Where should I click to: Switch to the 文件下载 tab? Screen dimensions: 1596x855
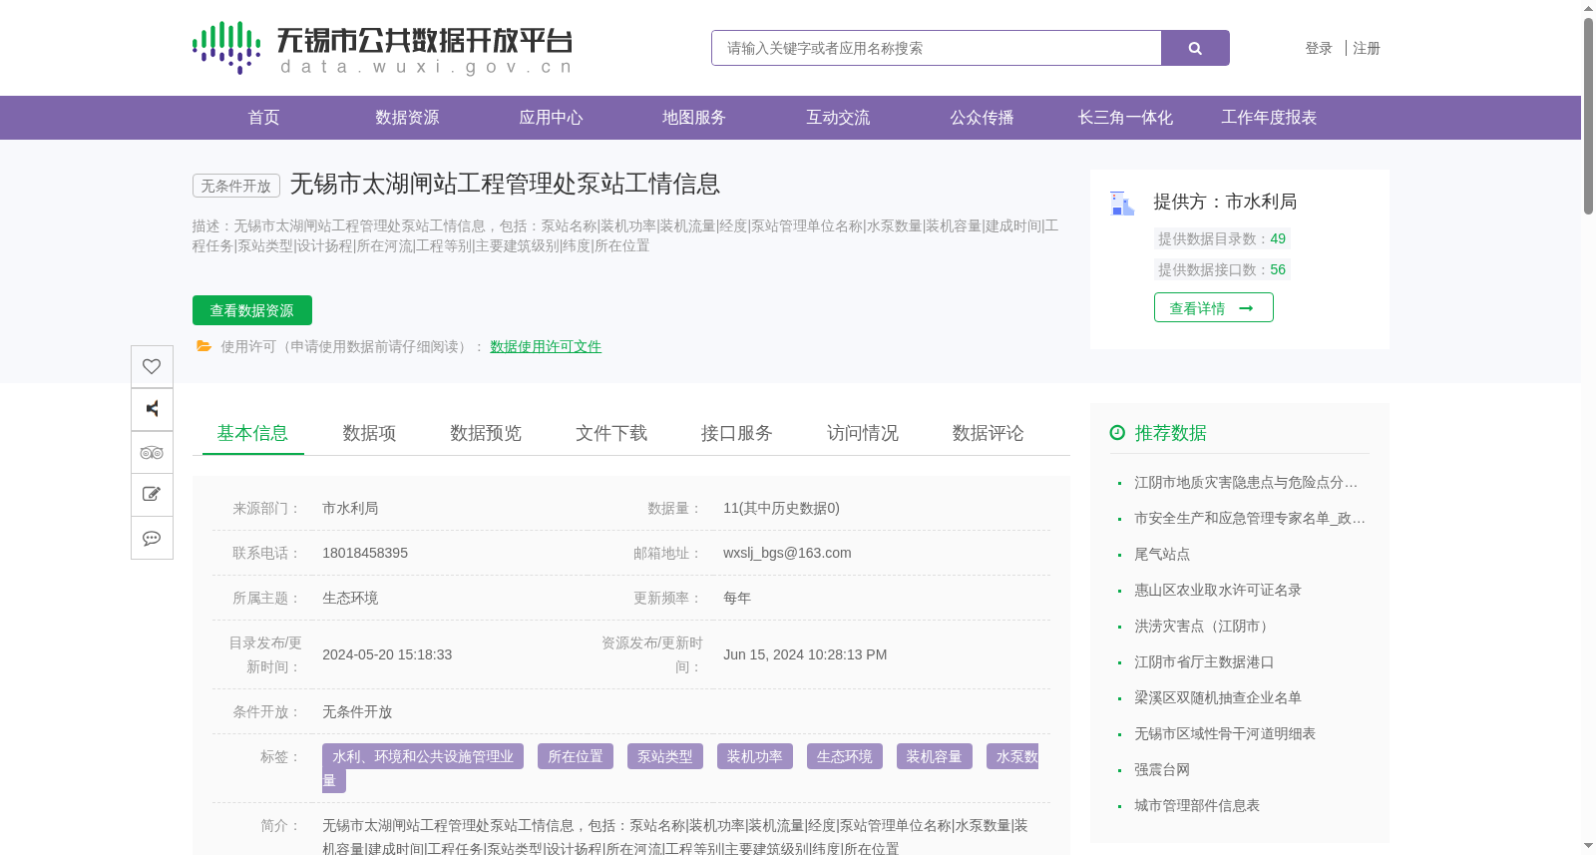point(611,433)
